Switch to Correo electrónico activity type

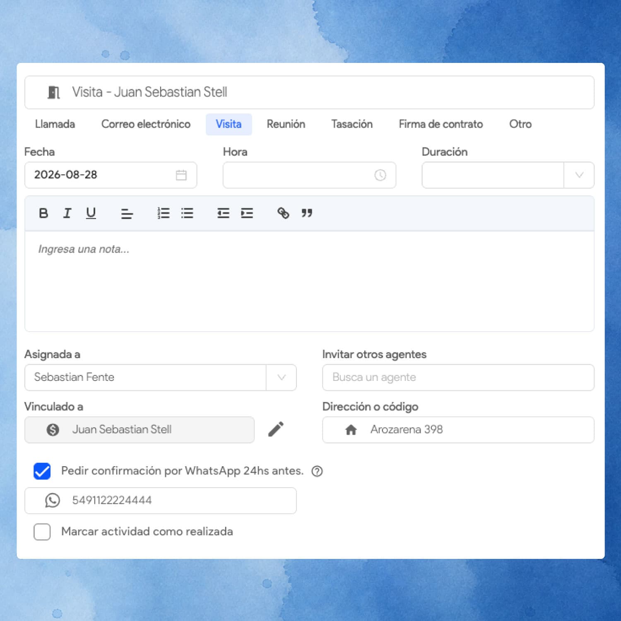[146, 124]
